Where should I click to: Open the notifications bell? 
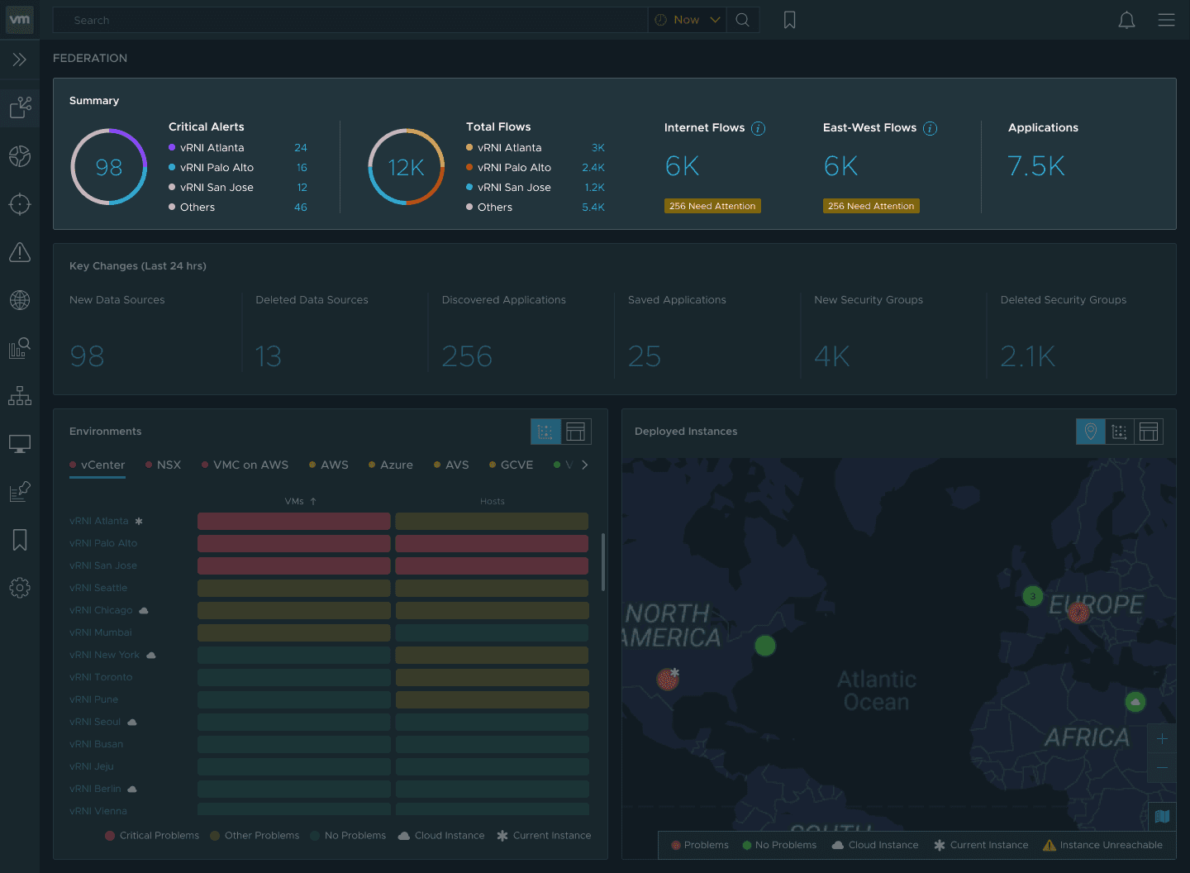point(1126,20)
